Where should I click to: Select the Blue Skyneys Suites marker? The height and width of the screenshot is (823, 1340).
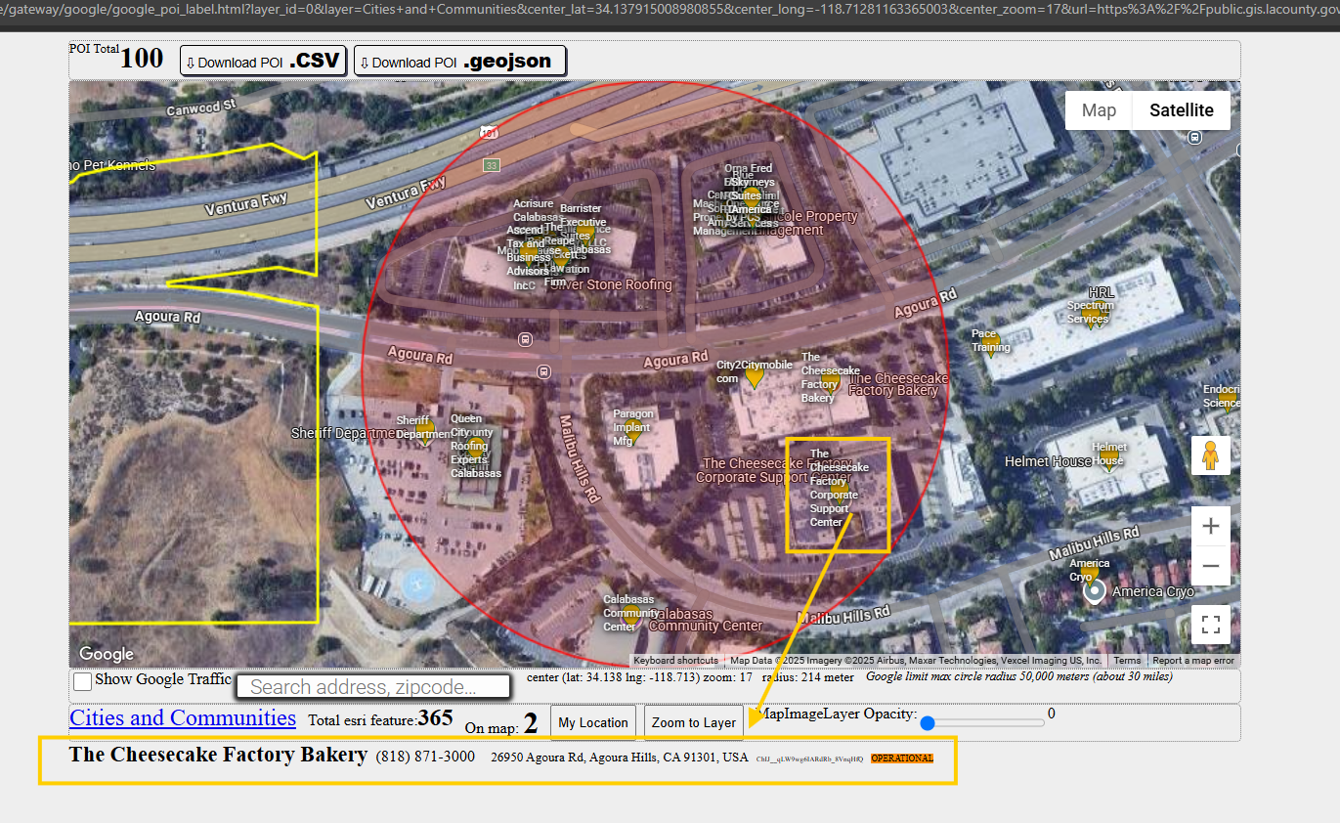[x=752, y=196]
